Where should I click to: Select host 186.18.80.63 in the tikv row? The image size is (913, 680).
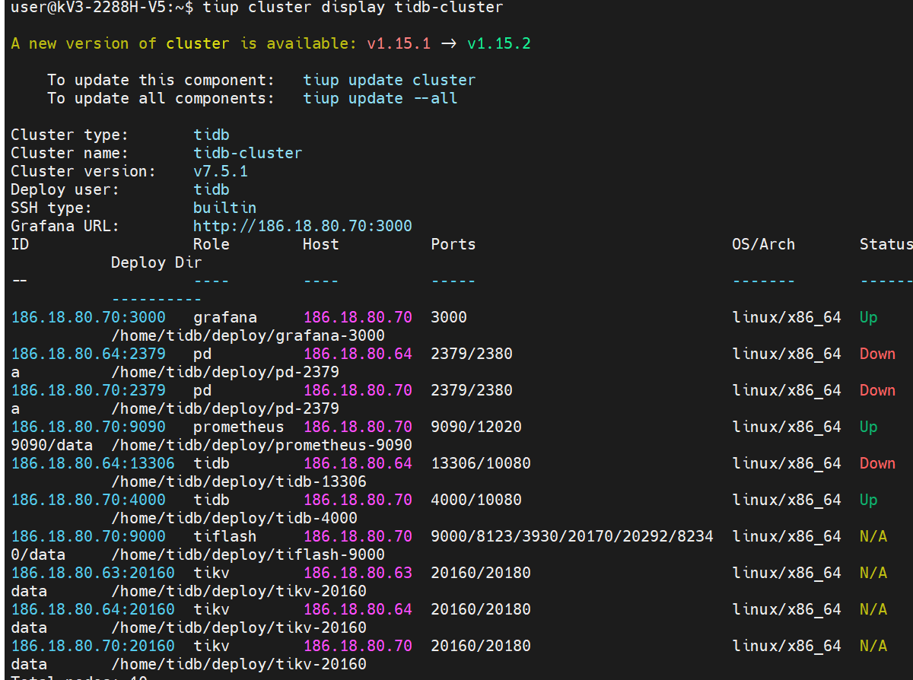358,573
